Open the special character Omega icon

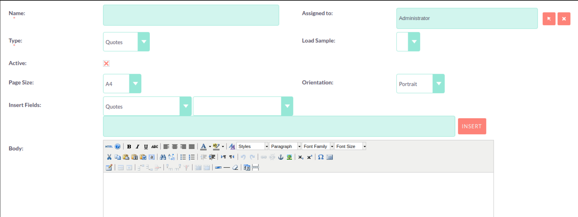click(321, 157)
